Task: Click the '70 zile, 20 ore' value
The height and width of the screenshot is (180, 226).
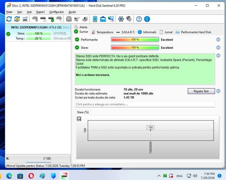Action: (x=133, y=89)
